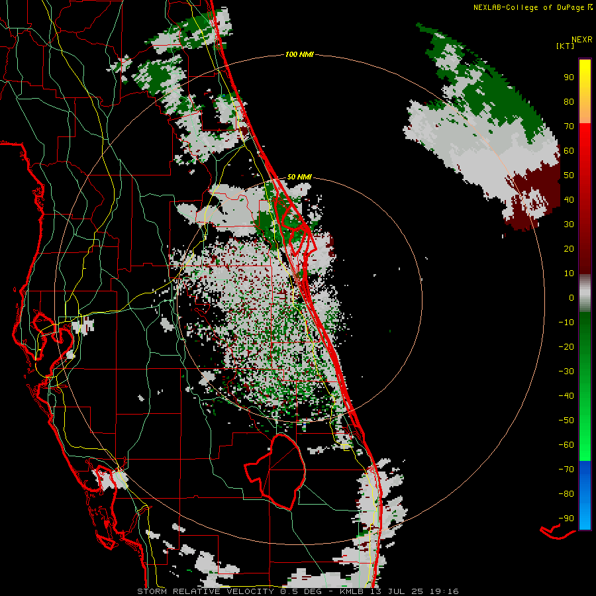
Task: Click the 50 value on velocity scale
Action: coord(569,175)
